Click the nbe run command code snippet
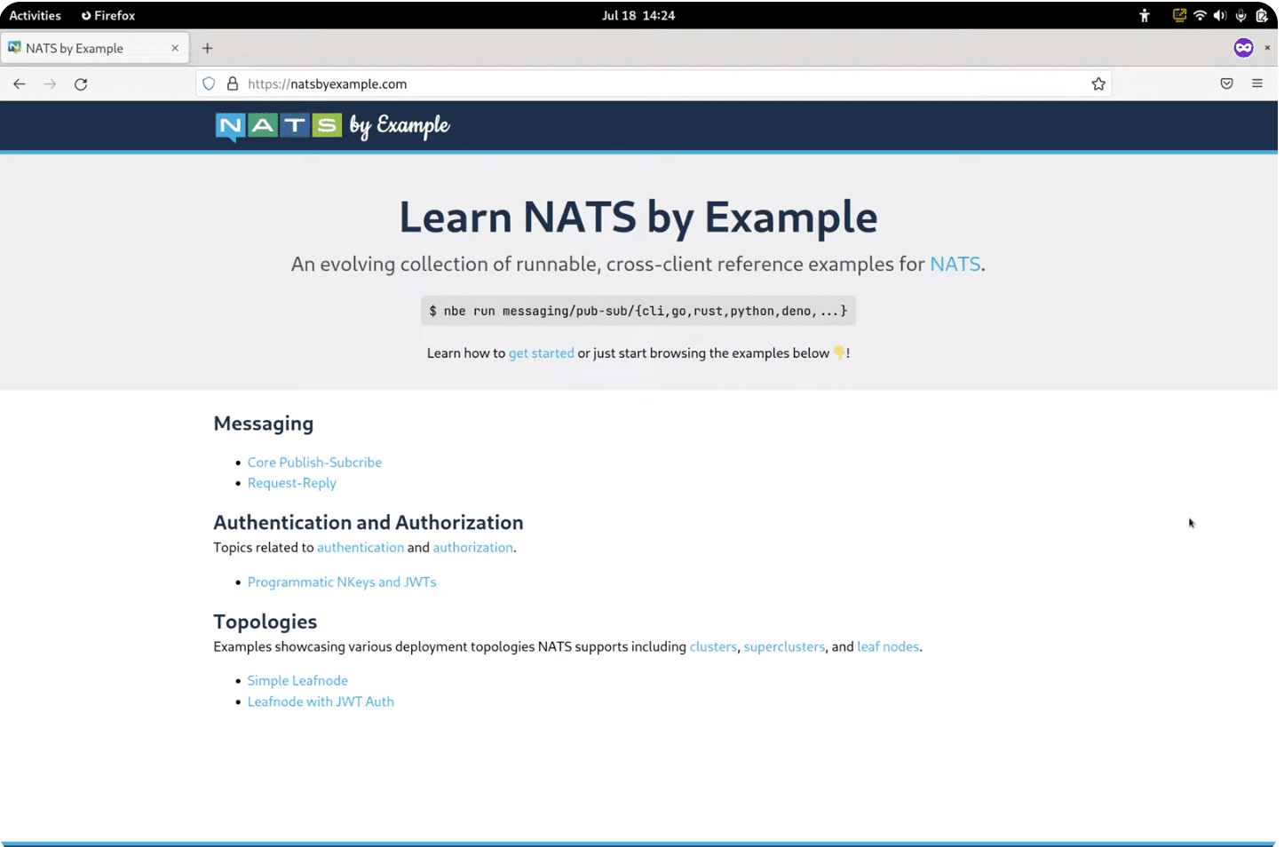This screenshot has height=847, width=1284. pos(638,311)
